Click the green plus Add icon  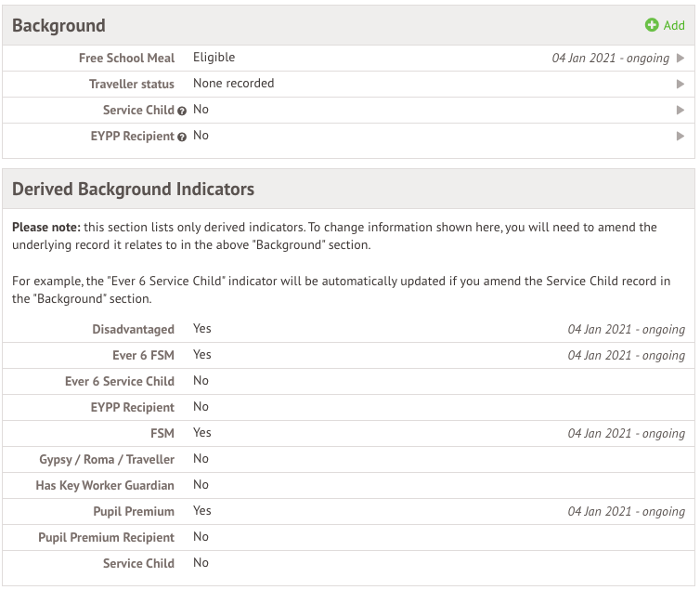coord(652,25)
